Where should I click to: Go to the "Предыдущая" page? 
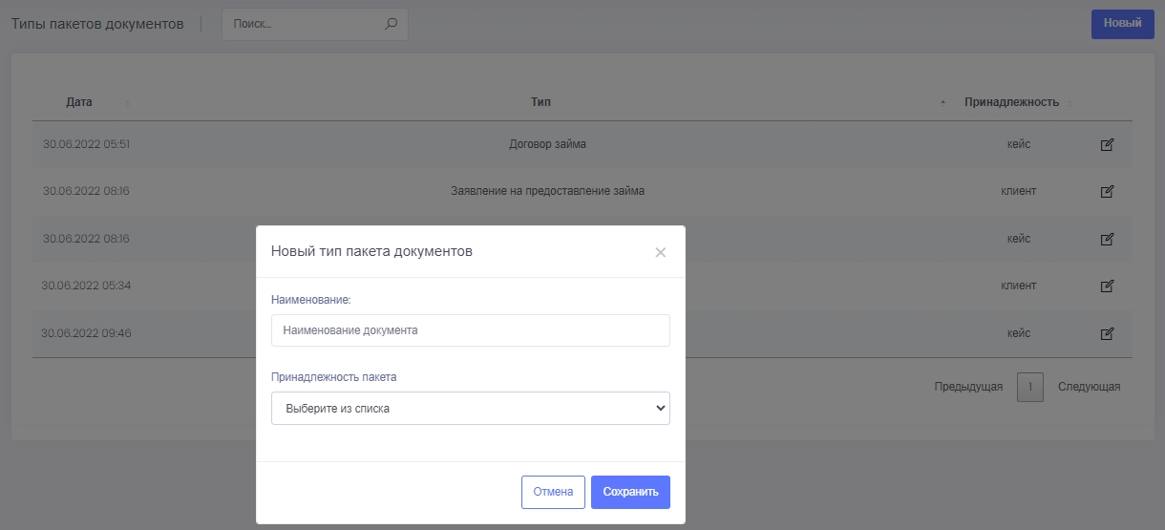coord(968,387)
